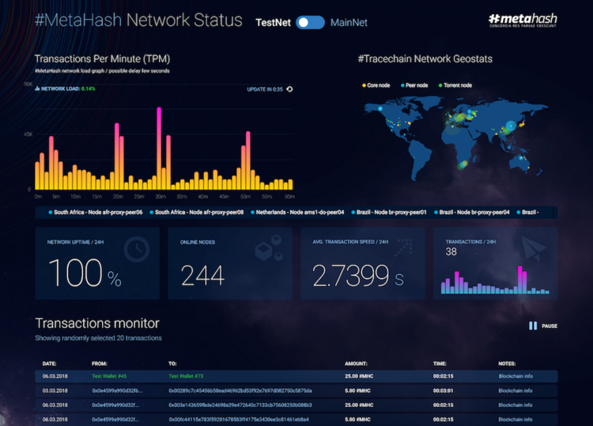Click the Brazil br-proxy-peer04 ticker item

[x=471, y=213]
